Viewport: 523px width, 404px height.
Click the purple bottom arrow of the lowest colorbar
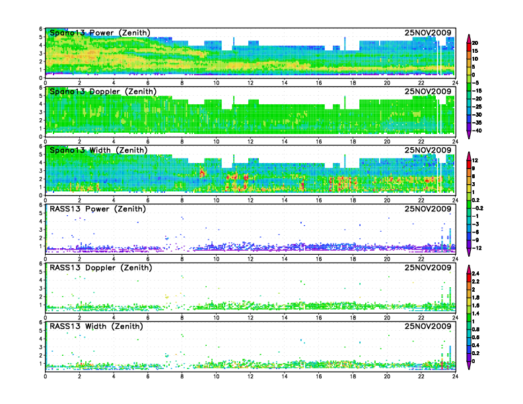pos(468,366)
